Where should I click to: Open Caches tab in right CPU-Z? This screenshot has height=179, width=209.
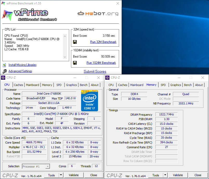click(123, 85)
